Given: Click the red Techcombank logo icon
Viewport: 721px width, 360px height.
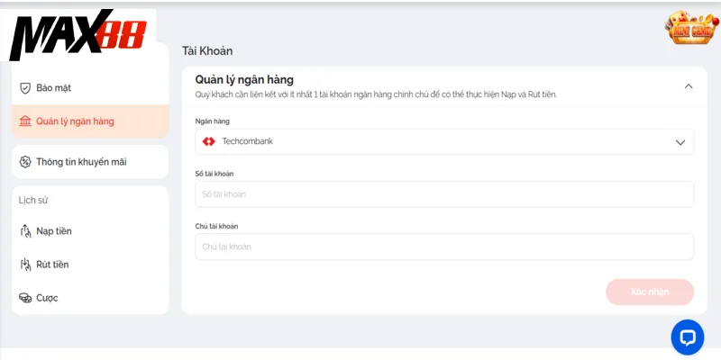Looking at the screenshot, I should click(x=209, y=141).
